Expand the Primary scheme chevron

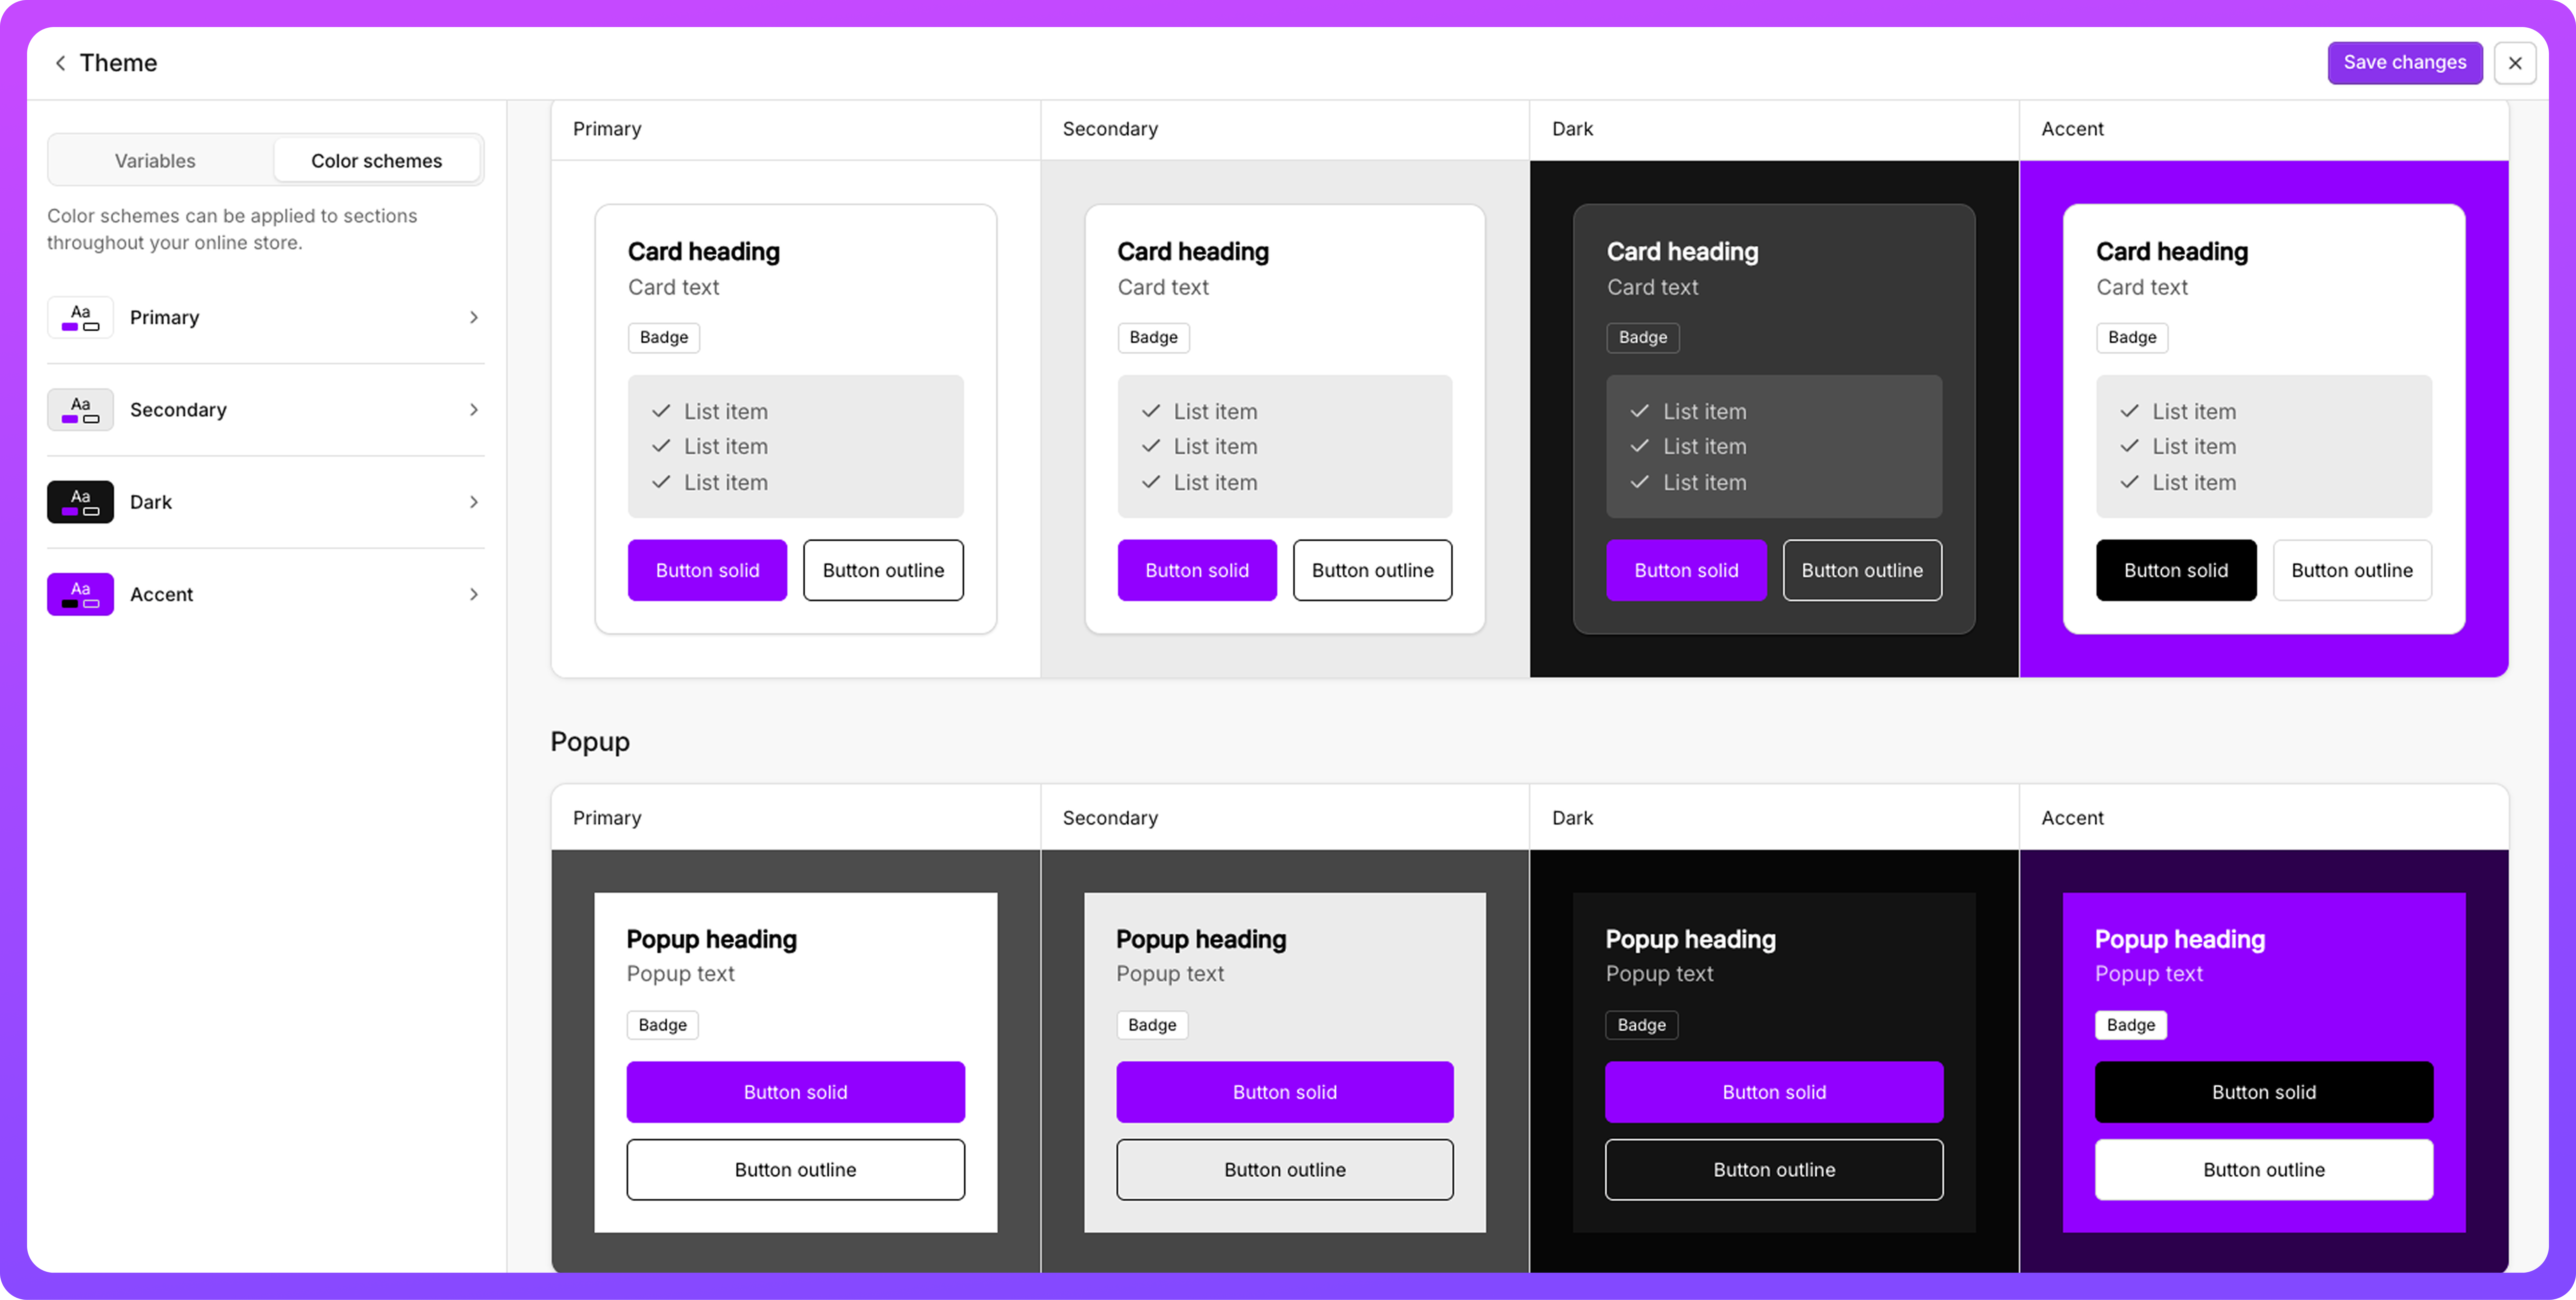474,318
